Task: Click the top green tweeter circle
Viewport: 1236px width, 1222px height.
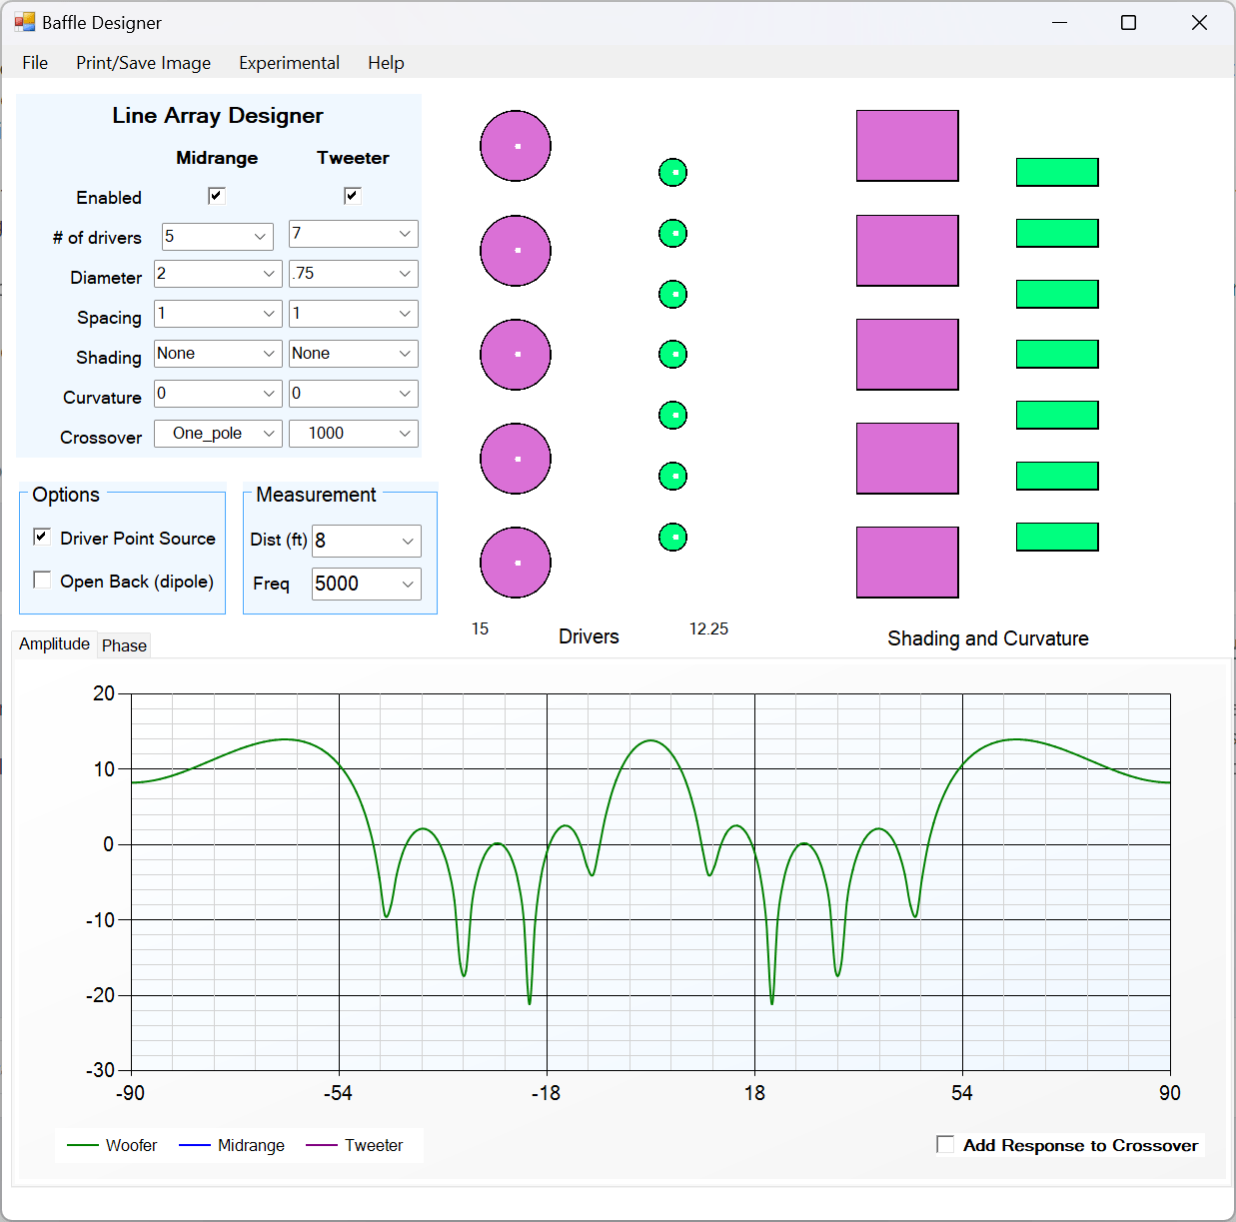Action: click(x=673, y=173)
